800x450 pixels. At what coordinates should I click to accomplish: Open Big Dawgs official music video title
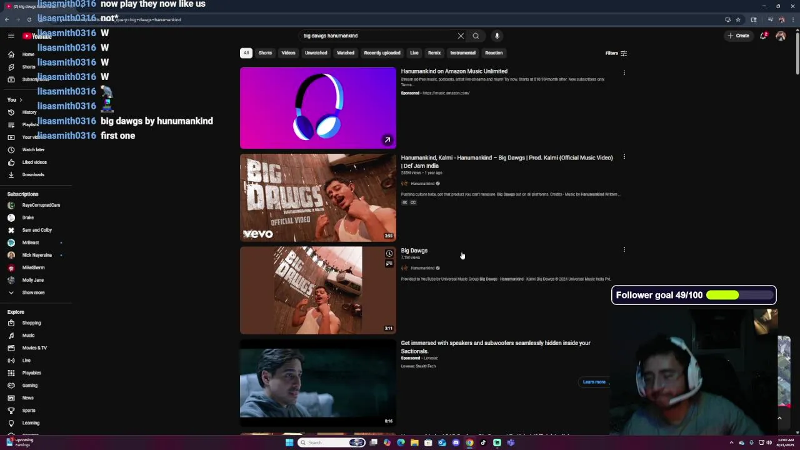507,162
